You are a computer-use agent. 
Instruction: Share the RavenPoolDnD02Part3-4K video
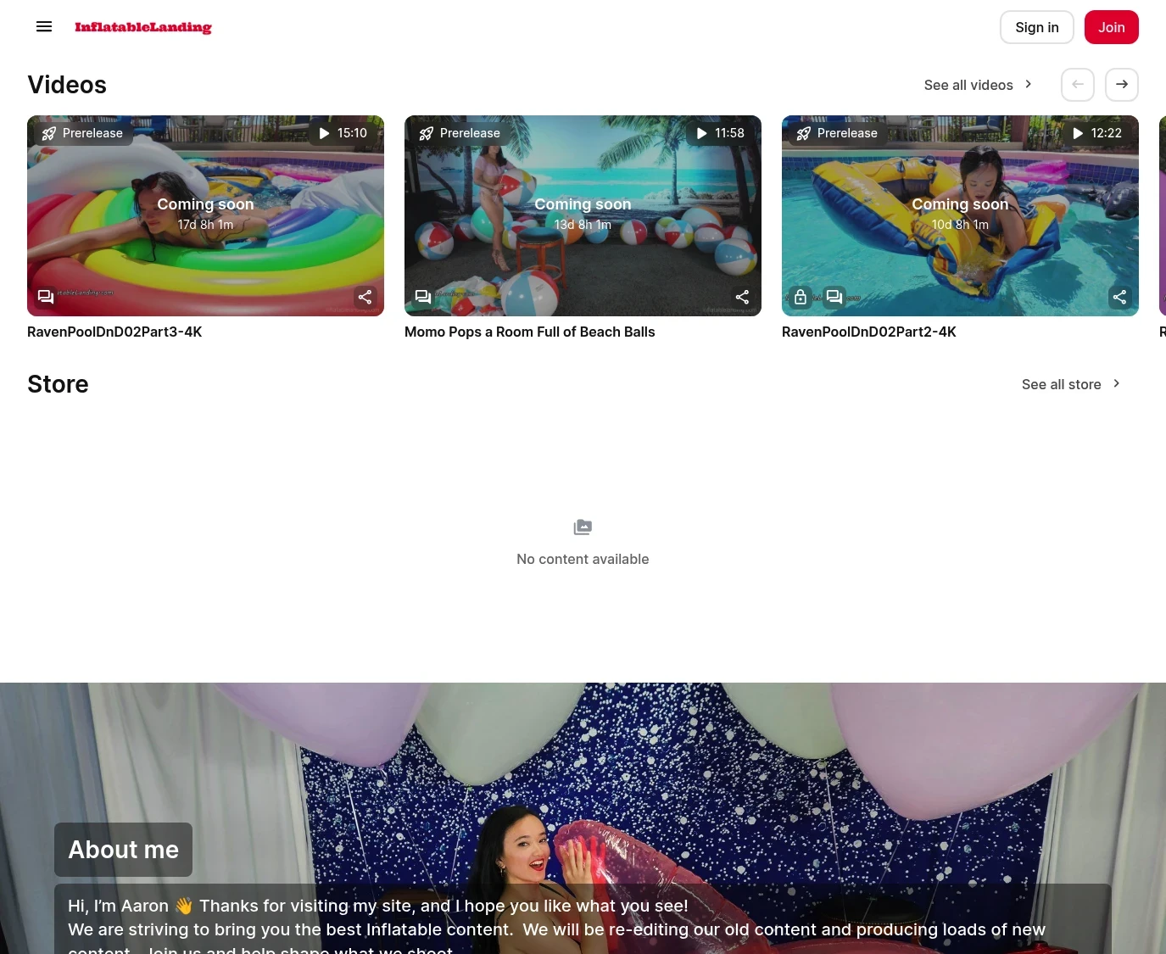tap(365, 297)
